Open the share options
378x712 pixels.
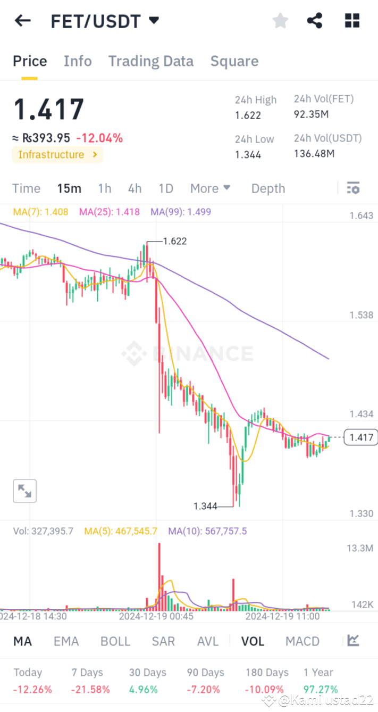click(314, 20)
